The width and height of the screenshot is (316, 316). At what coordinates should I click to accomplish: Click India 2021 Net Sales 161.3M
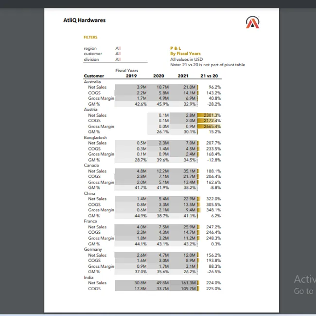(188, 283)
